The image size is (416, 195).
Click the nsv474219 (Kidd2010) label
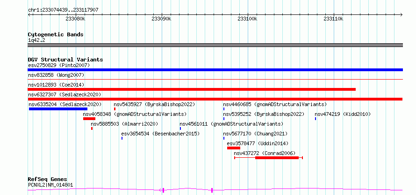343,114
